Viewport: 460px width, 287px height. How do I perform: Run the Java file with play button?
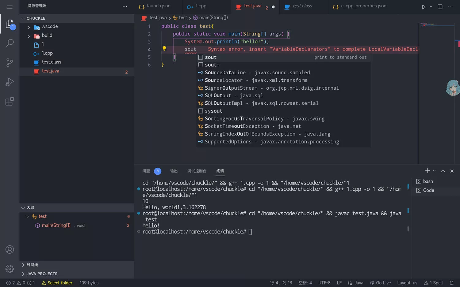[424, 7]
